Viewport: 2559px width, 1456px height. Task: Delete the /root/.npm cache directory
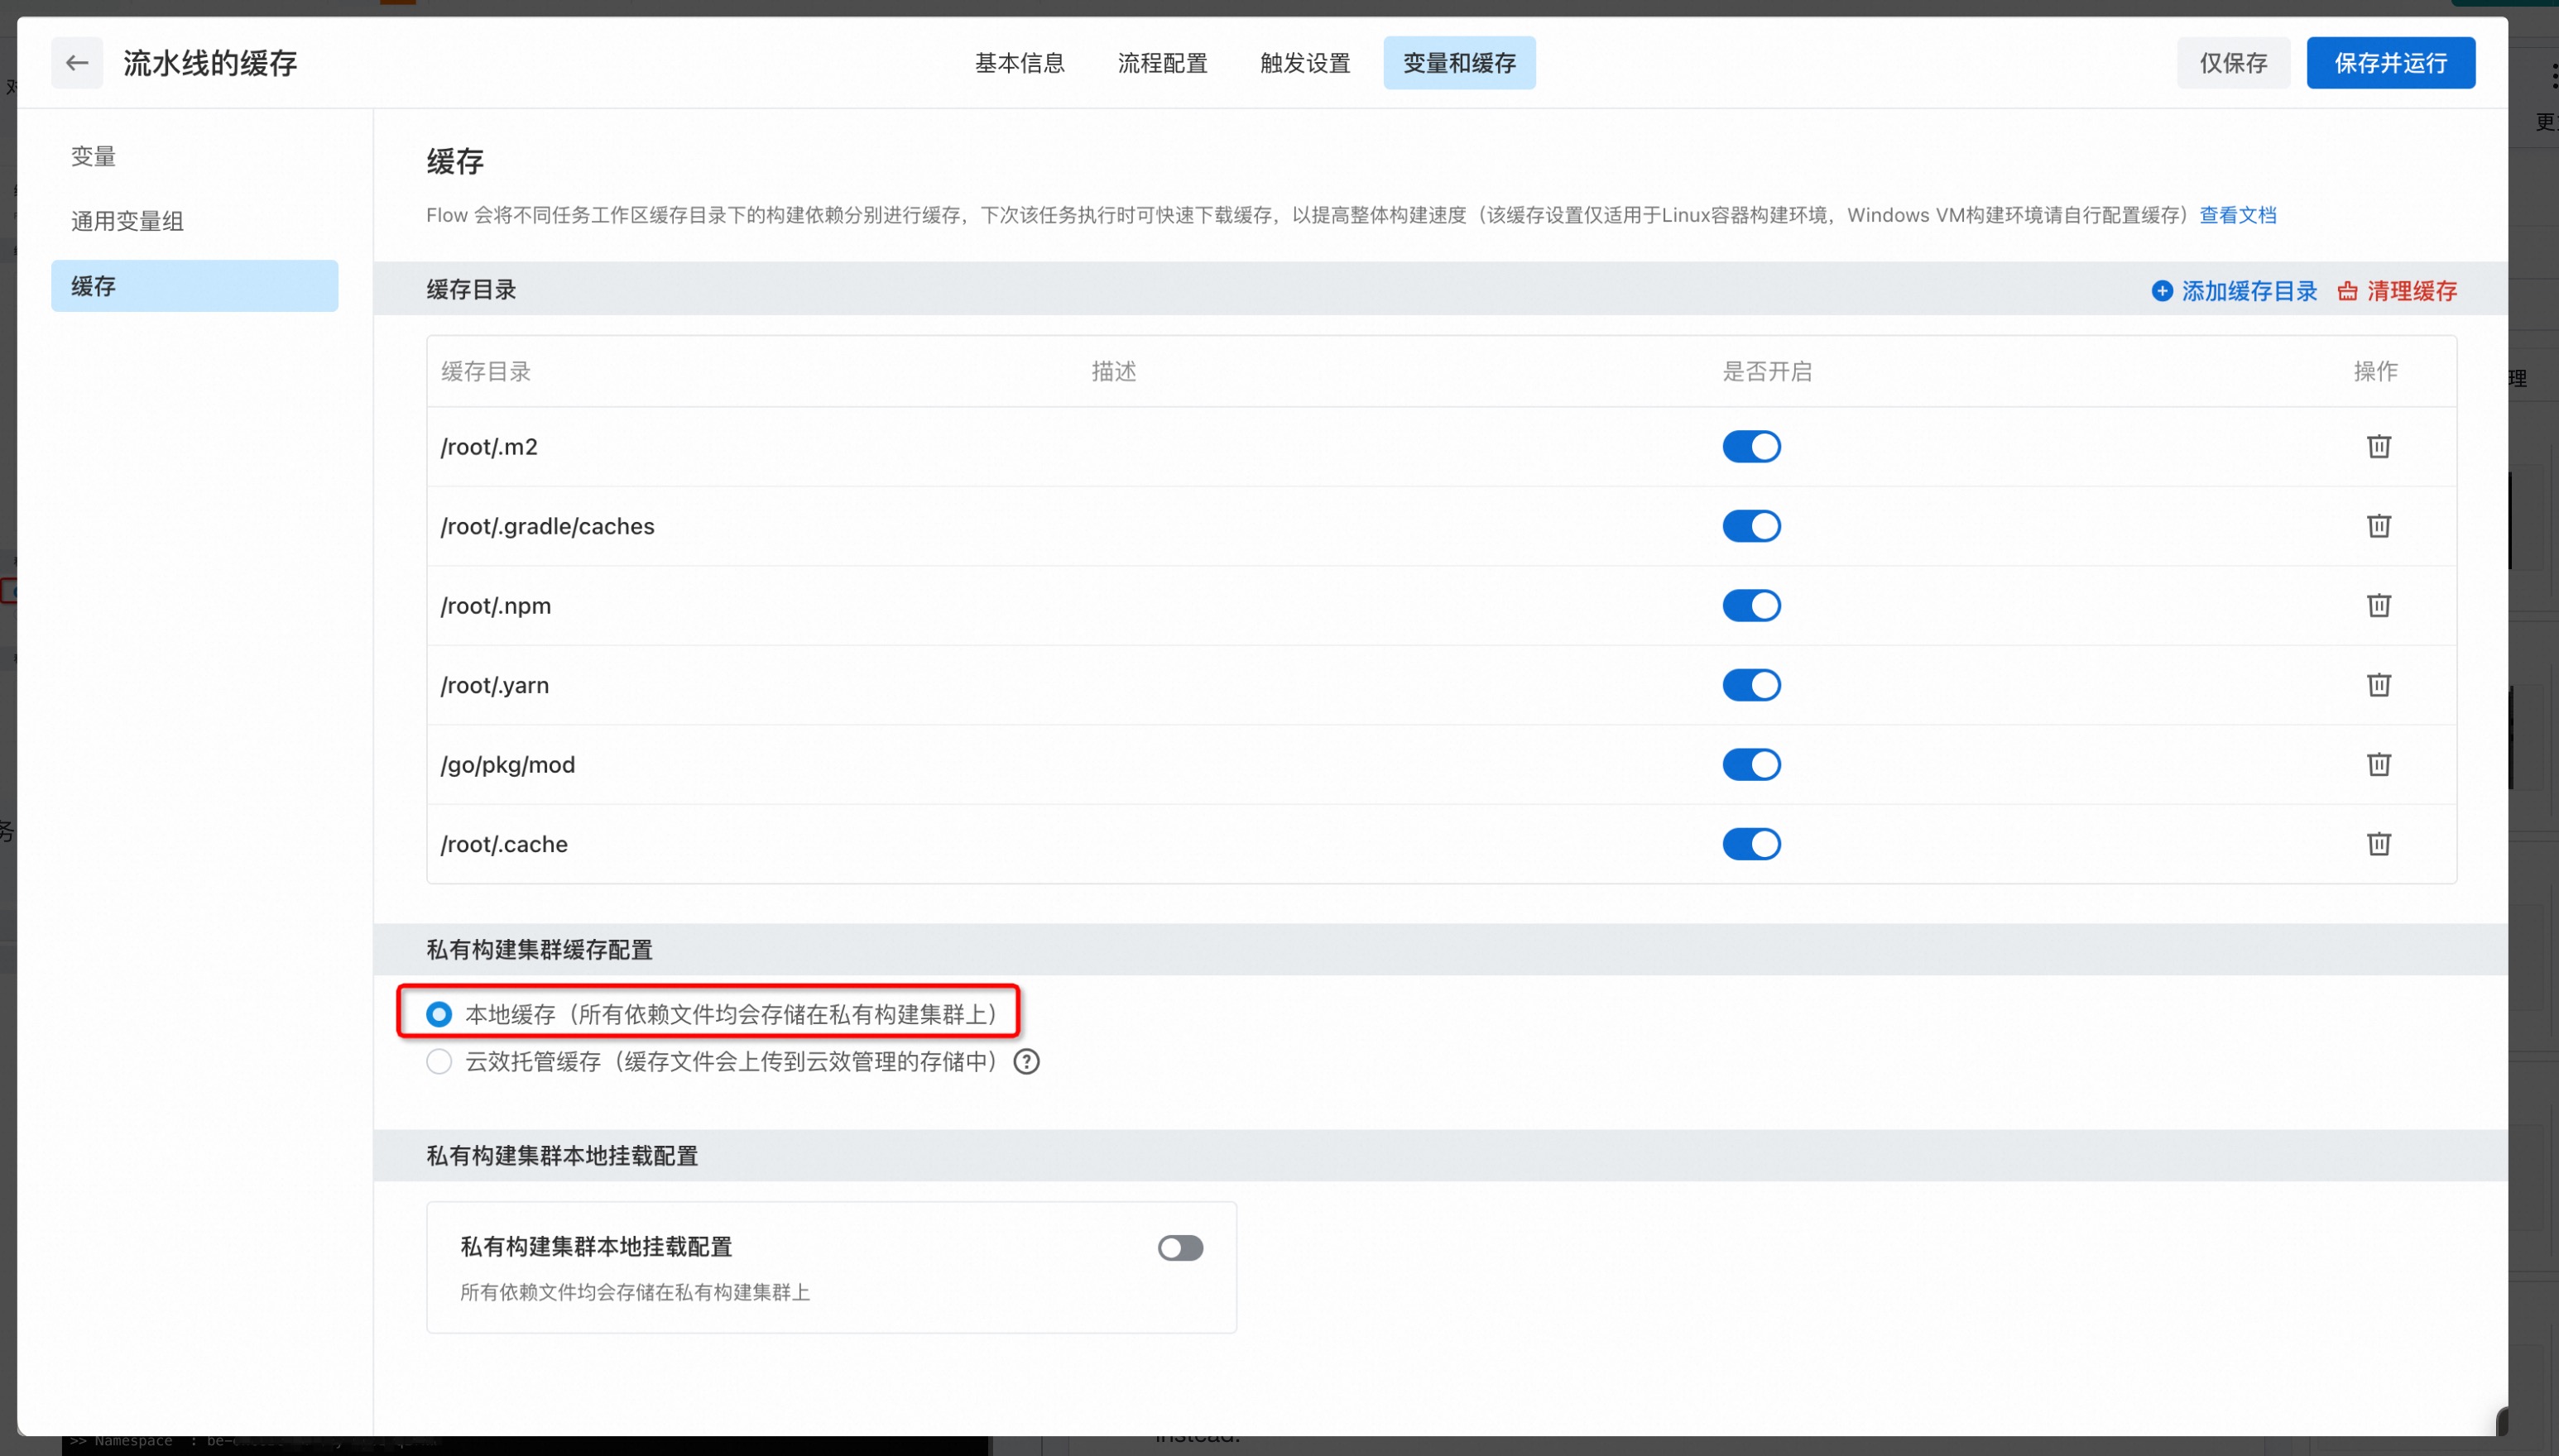point(2378,605)
